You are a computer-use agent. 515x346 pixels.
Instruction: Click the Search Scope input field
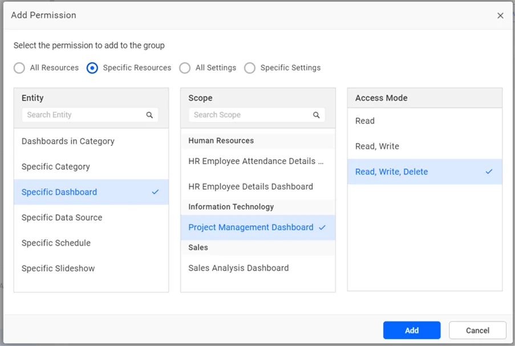pyautogui.click(x=245, y=115)
